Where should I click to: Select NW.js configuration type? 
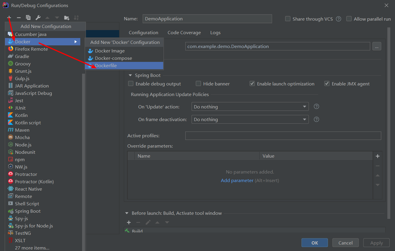click(x=43, y=167)
